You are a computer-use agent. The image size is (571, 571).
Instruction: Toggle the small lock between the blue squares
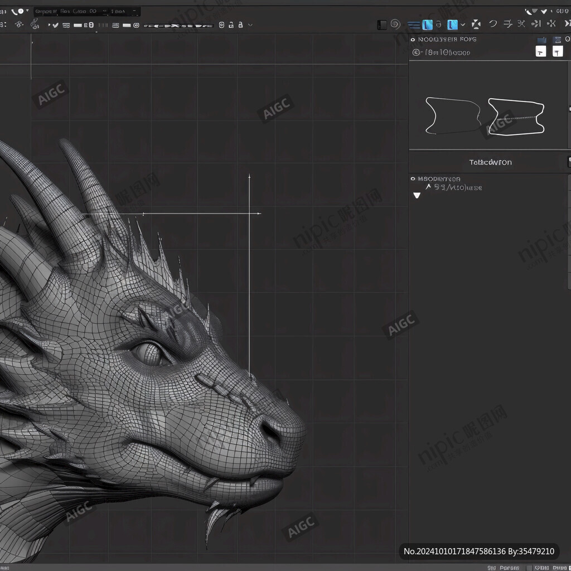point(439,25)
